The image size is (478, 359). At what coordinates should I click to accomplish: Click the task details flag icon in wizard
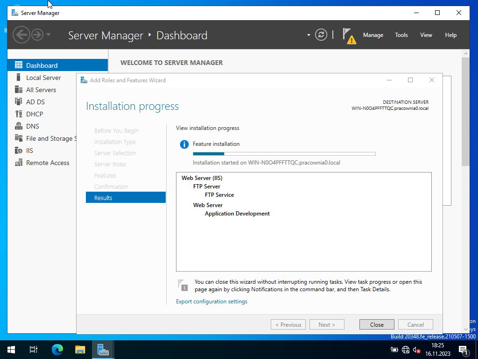coord(183,285)
